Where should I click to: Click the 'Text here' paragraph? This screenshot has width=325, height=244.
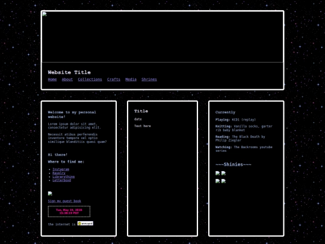click(143, 126)
